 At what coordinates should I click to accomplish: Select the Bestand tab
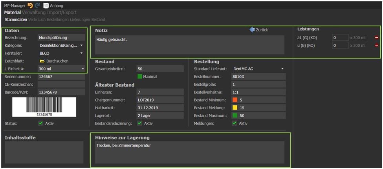(98, 20)
